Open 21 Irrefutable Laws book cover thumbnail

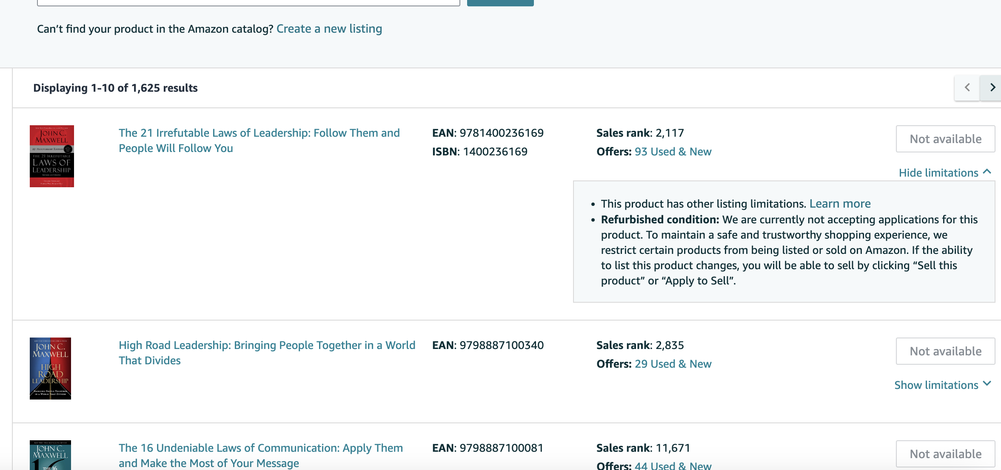[52, 156]
